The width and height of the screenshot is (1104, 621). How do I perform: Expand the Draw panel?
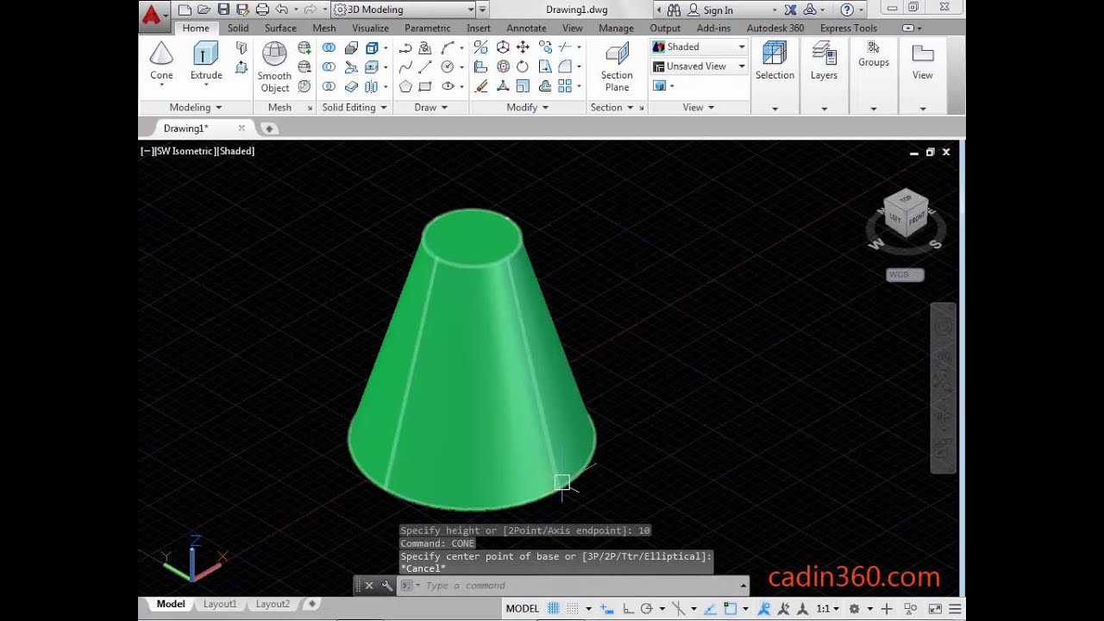[x=430, y=108]
